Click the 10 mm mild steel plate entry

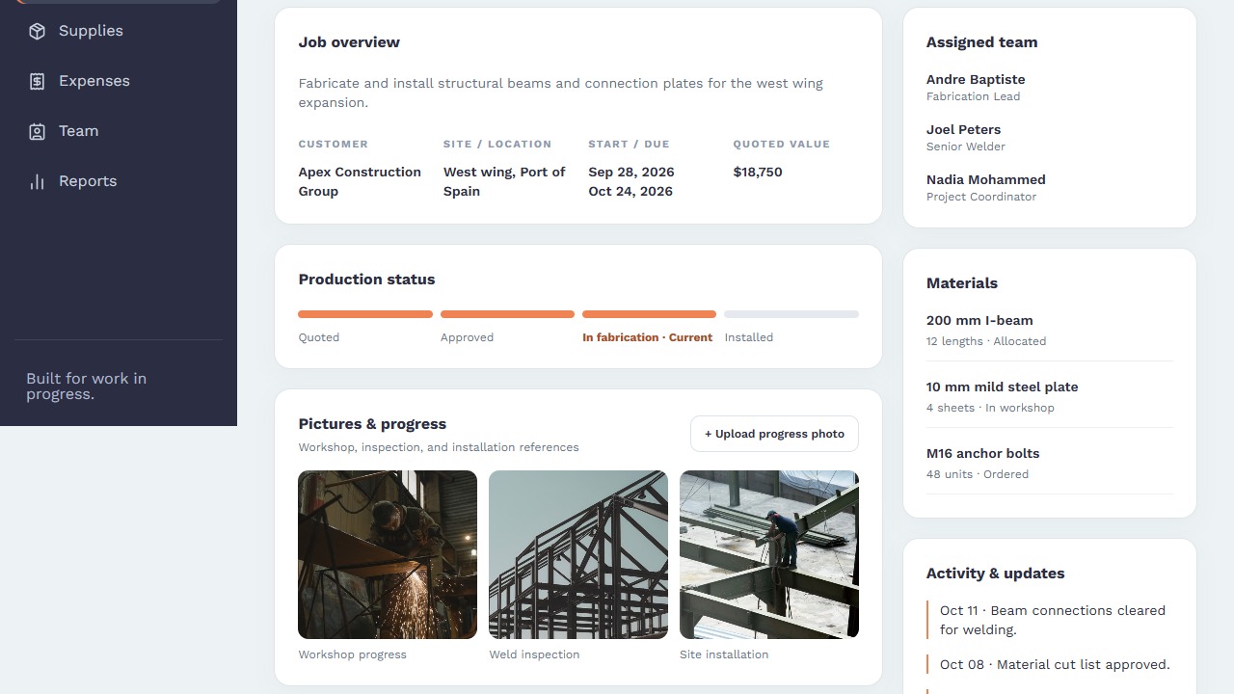click(1050, 396)
